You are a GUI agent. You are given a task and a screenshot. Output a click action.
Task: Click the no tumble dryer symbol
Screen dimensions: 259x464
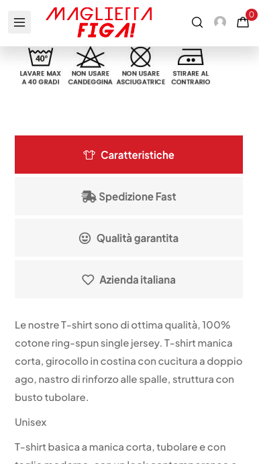tap(141, 57)
